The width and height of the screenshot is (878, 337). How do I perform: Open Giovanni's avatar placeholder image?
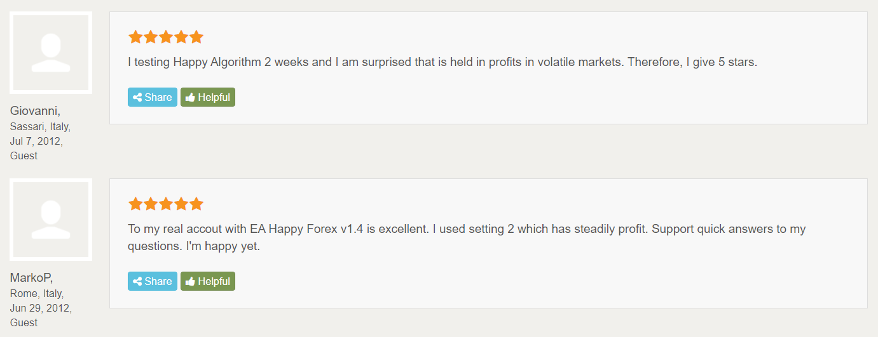[51, 53]
